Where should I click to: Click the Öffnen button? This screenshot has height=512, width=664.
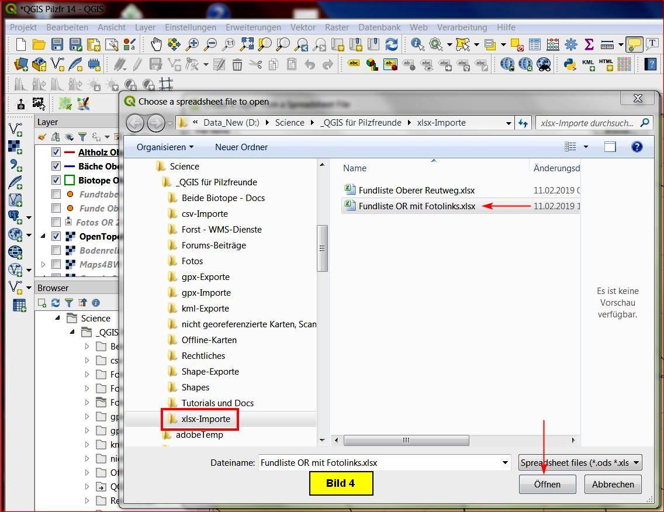pyautogui.click(x=547, y=484)
